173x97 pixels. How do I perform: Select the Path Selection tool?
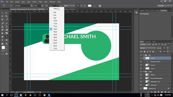click(x=2, y=40)
